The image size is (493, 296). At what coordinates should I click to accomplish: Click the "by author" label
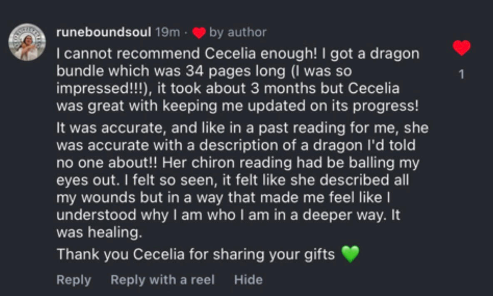[x=238, y=32]
